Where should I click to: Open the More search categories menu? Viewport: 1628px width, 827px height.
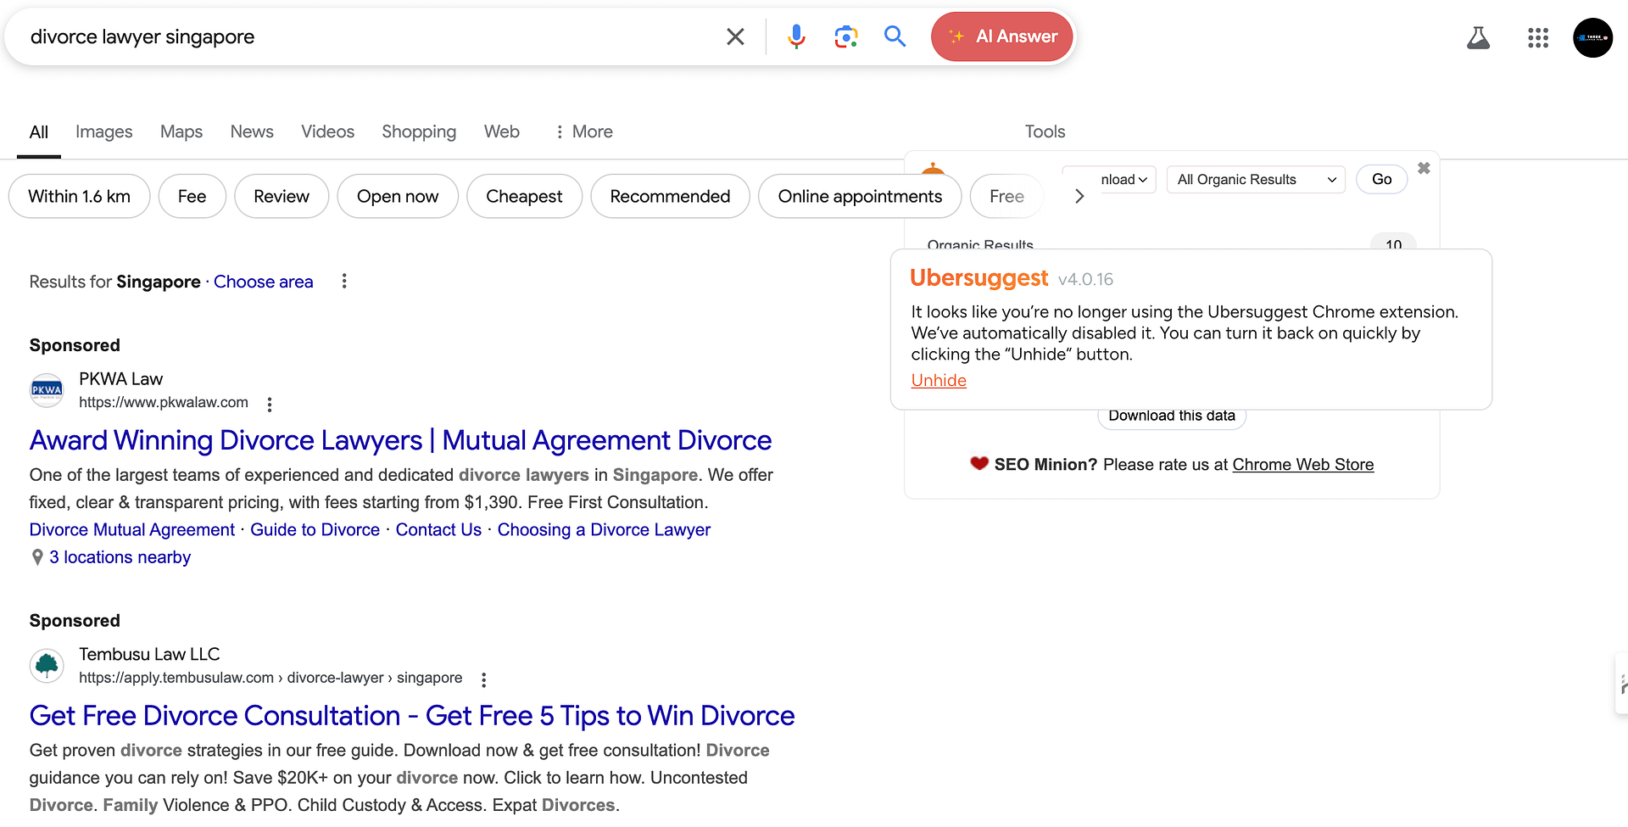click(583, 131)
